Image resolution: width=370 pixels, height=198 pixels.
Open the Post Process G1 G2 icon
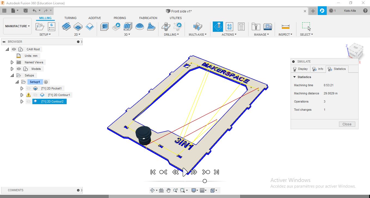pyautogui.click(x=229, y=26)
